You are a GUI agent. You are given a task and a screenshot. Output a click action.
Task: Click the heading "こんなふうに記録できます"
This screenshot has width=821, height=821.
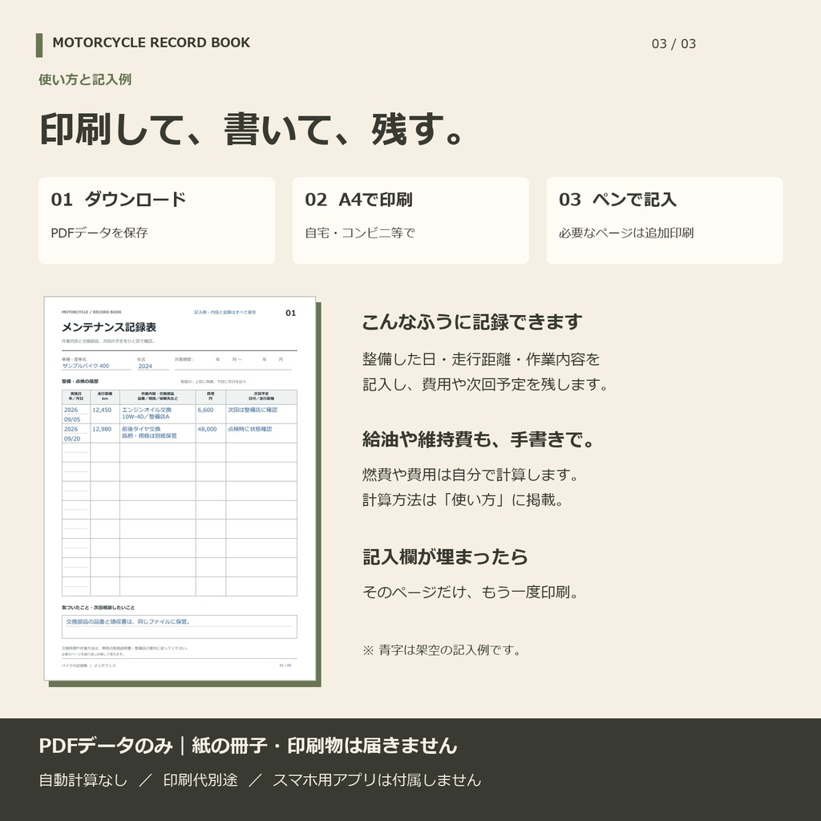pos(471,322)
